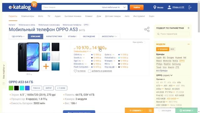Select the black color swatch
This screenshot has width=200, height=113.
point(17,88)
